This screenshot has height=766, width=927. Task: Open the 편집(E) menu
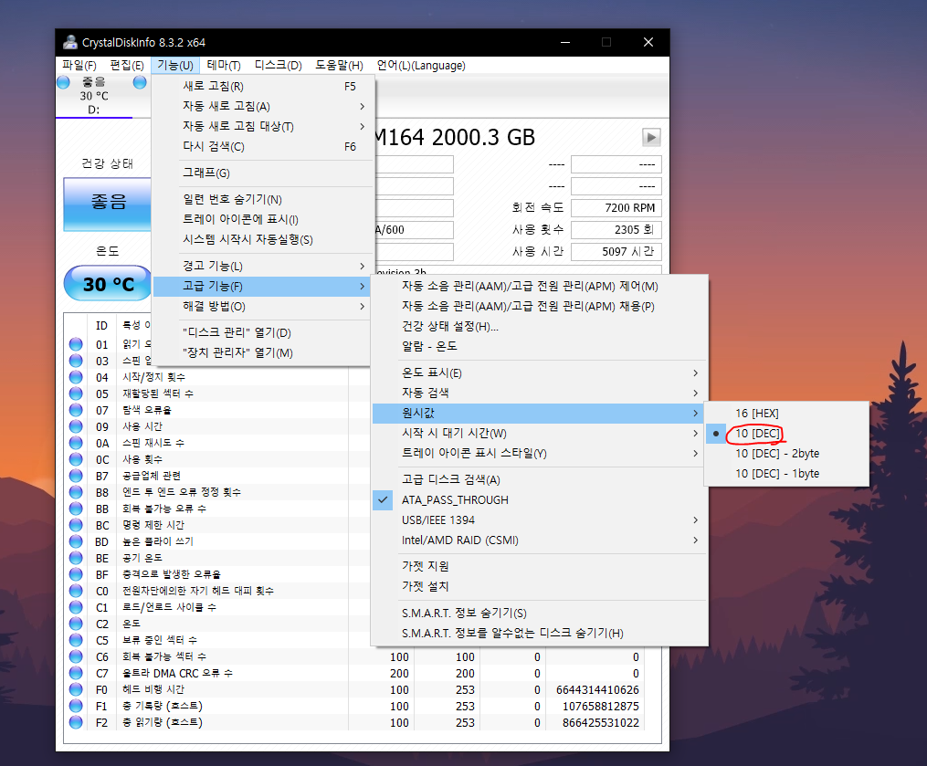(127, 65)
